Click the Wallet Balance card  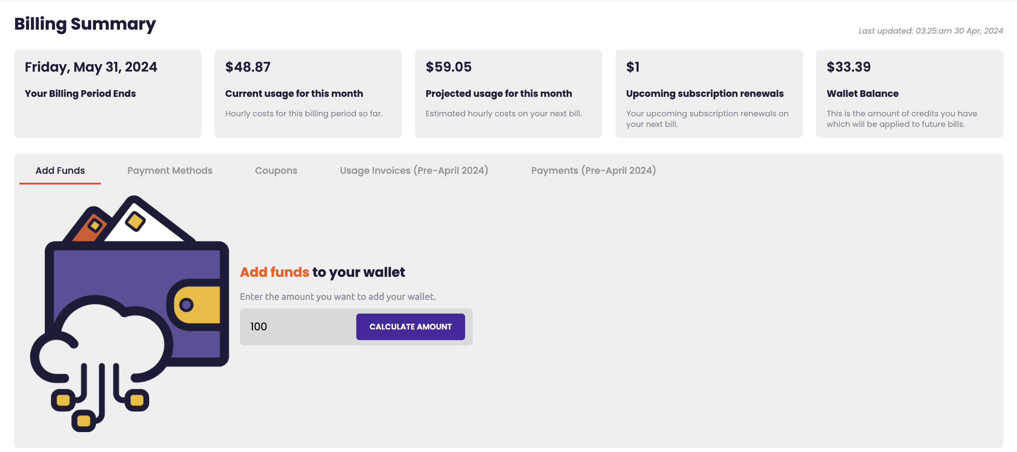coord(909,94)
